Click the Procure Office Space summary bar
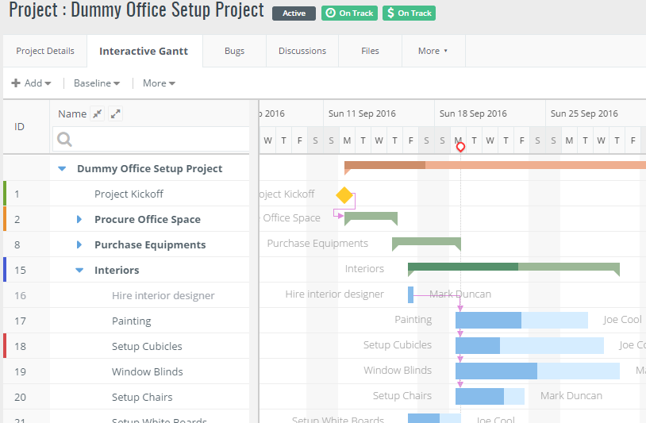Screen dimensions: 646x423 point(371,217)
